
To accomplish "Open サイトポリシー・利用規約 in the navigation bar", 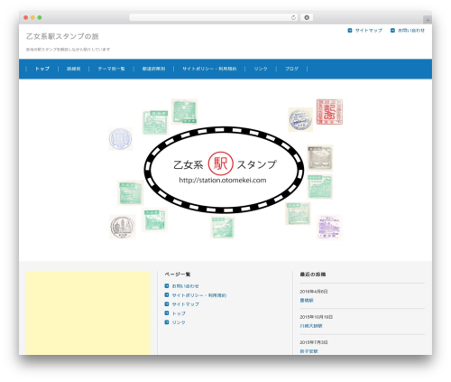I will click(209, 69).
